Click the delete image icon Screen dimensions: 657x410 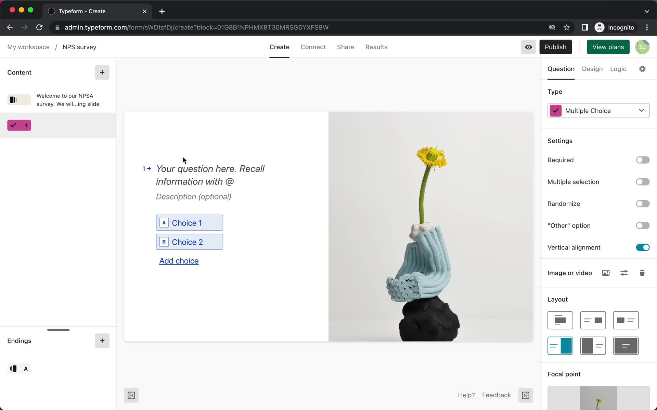point(642,273)
